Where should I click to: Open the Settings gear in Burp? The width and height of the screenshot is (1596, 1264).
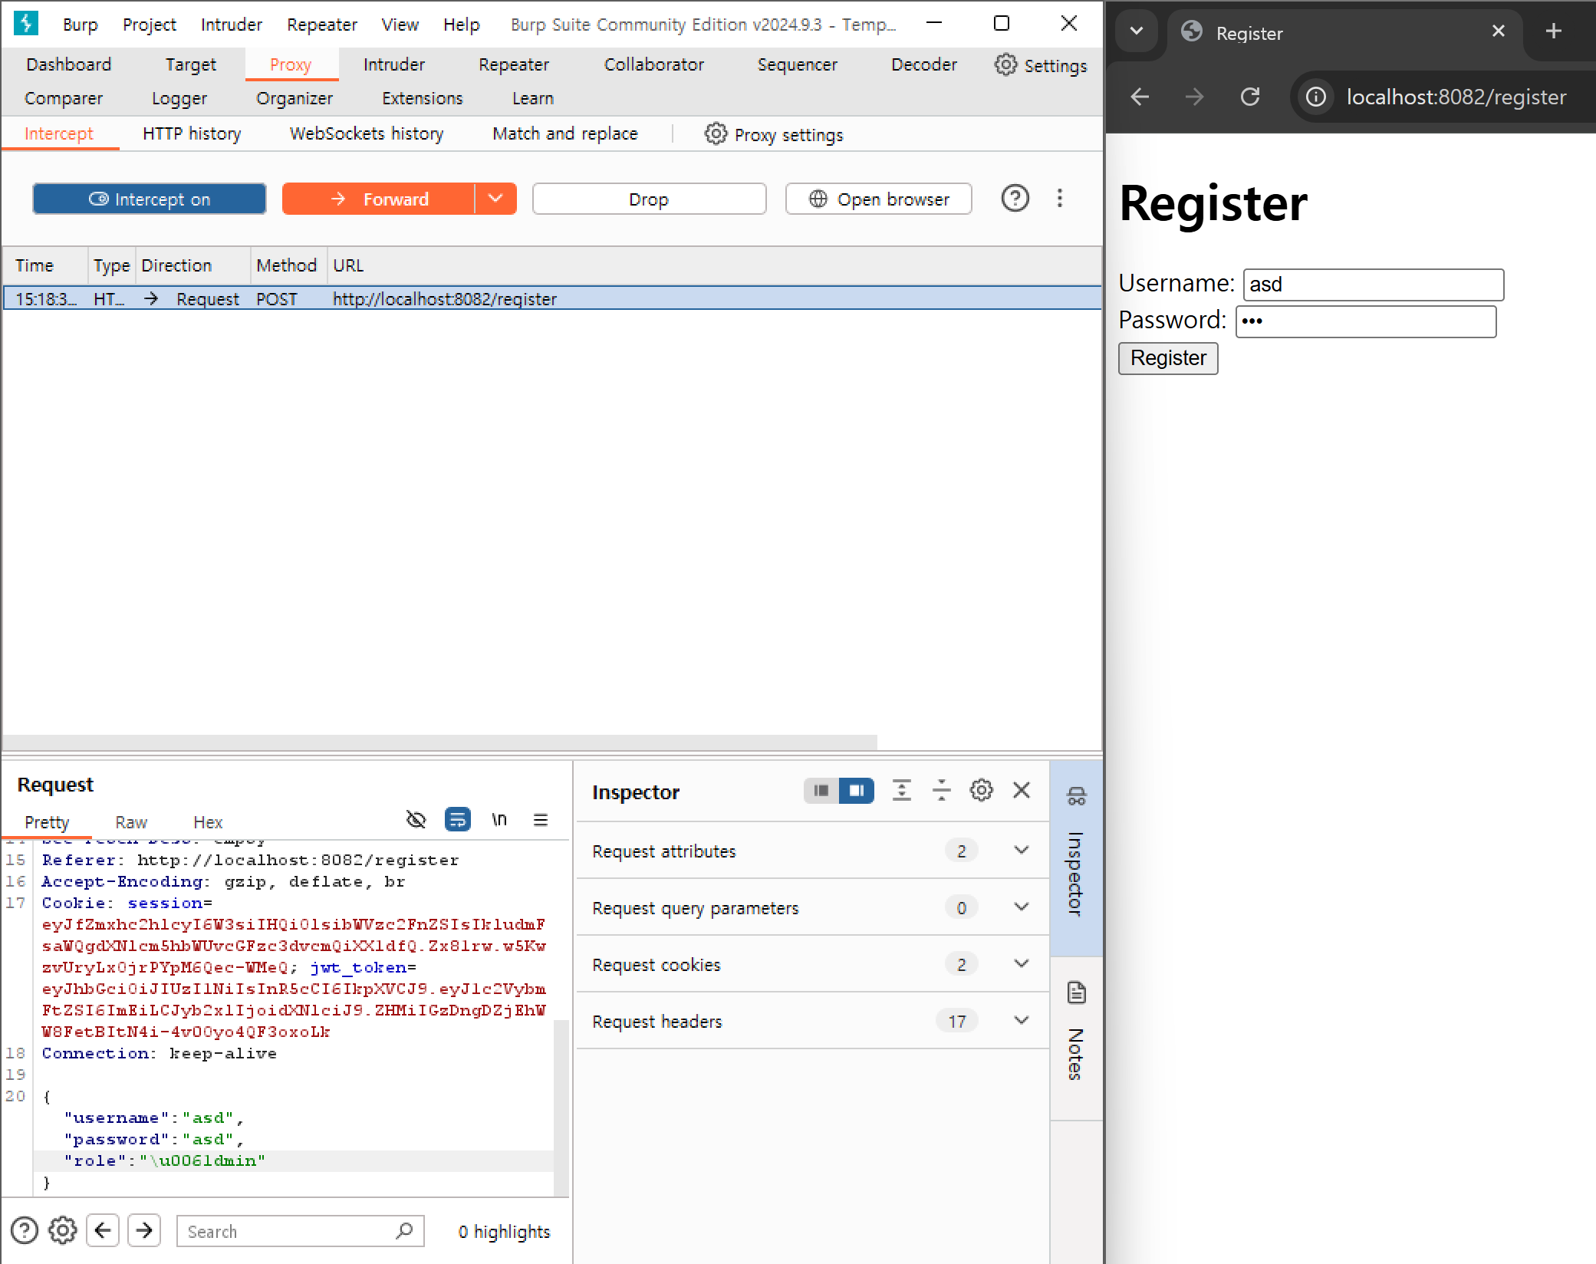(x=1040, y=65)
